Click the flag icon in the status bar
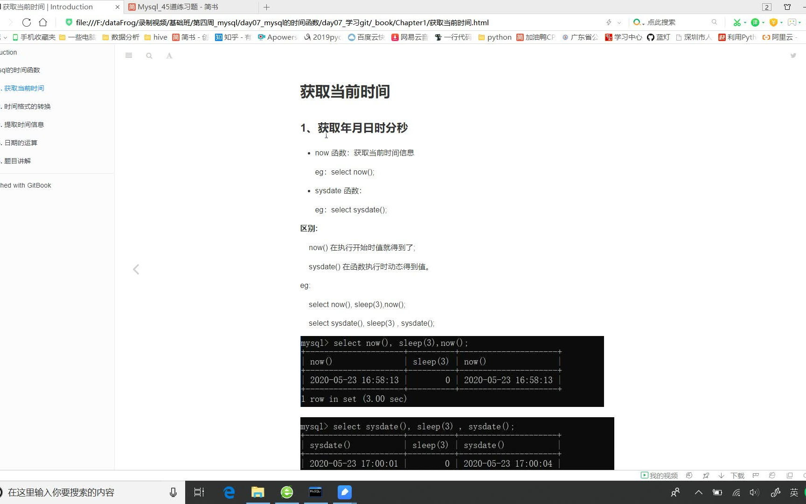Viewport: 806px width, 504px height. tap(756, 476)
